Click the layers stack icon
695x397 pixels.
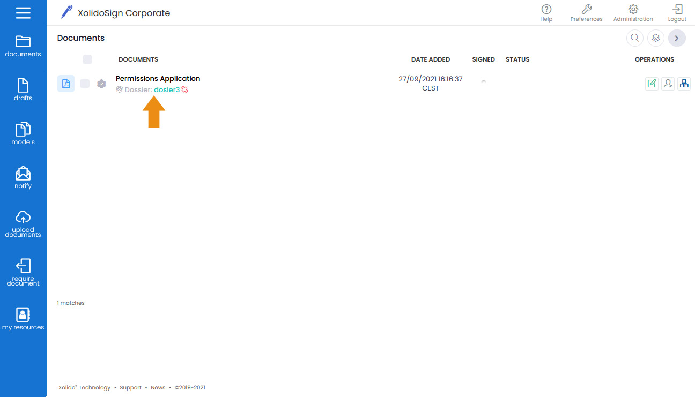tap(656, 38)
